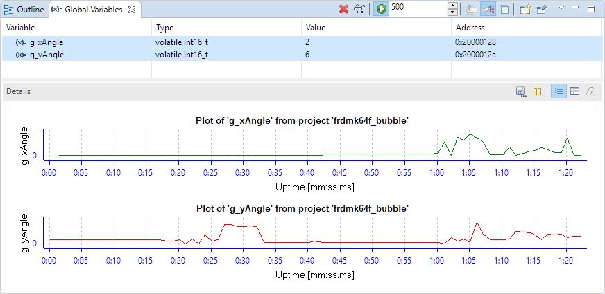
Task: Switch to the Outline tab
Action: pos(24,9)
